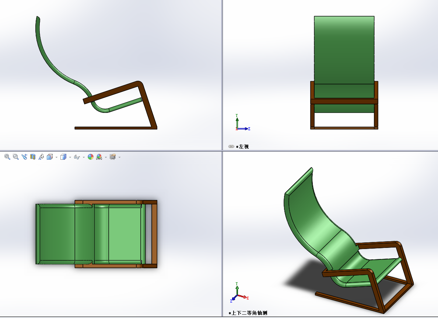Screen dimensions: 438x318
Task: Click the View Orientation cube icon
Action: [x=50, y=157]
